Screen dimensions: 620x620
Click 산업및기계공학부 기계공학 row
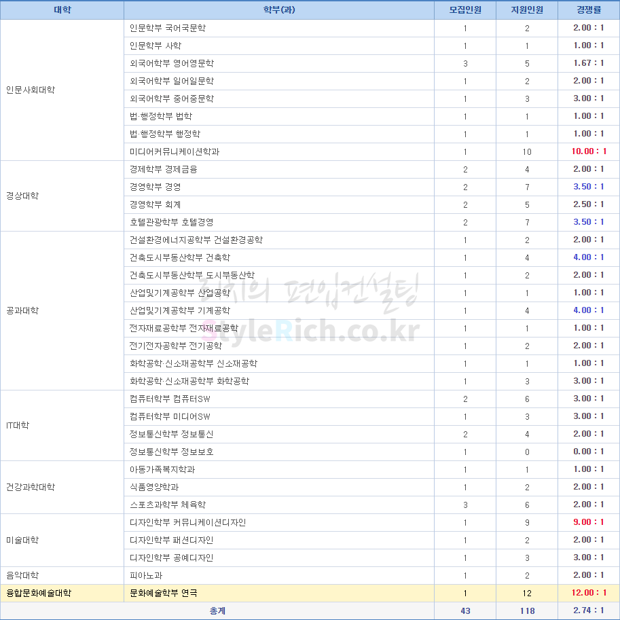pos(371,311)
